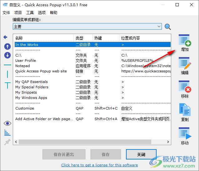Open the search magnifier icon
Viewport: 199px width, 171px height.
[x=167, y=27]
